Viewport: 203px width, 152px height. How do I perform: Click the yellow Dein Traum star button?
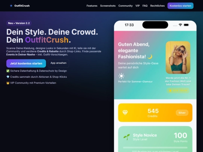tap(178, 90)
